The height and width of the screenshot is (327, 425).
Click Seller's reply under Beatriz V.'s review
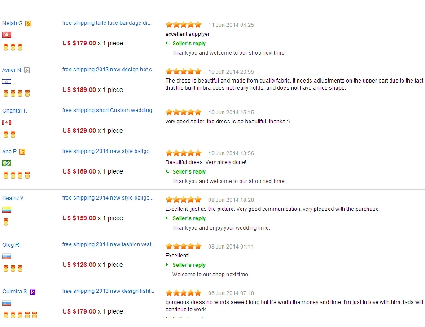[189, 218]
